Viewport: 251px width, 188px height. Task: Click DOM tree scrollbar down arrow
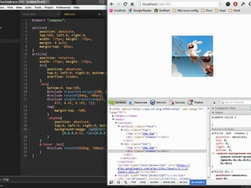[x=208, y=178]
